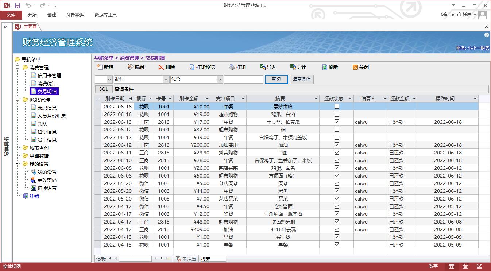Open 信用卡管理 in navigation tree
This screenshot has width=491, height=271.
tap(49, 76)
